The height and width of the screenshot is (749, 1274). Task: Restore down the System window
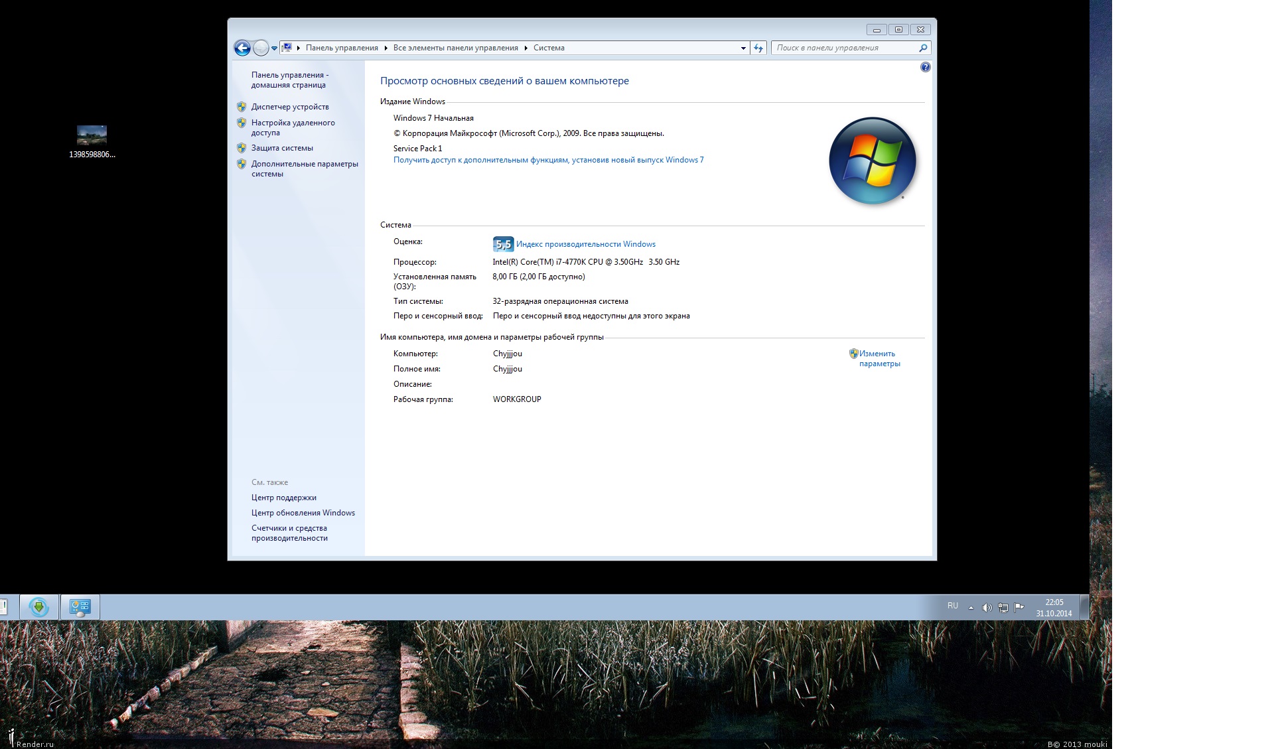(898, 30)
